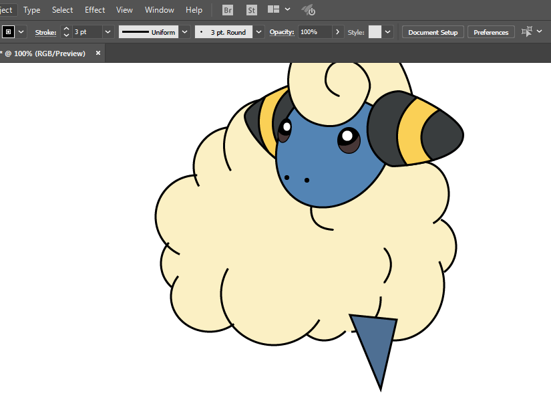Click the align to pixel grid icon
The image size is (551, 418).
coord(527,31)
